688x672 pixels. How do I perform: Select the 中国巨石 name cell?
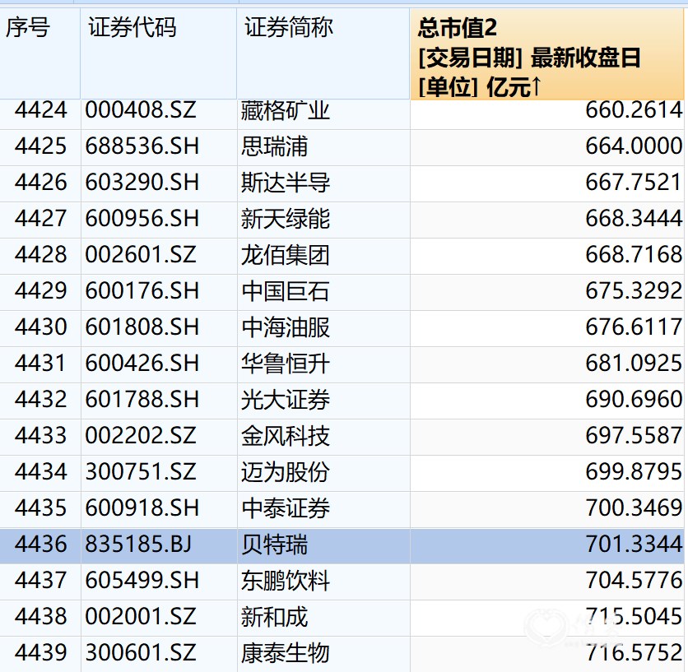point(323,292)
